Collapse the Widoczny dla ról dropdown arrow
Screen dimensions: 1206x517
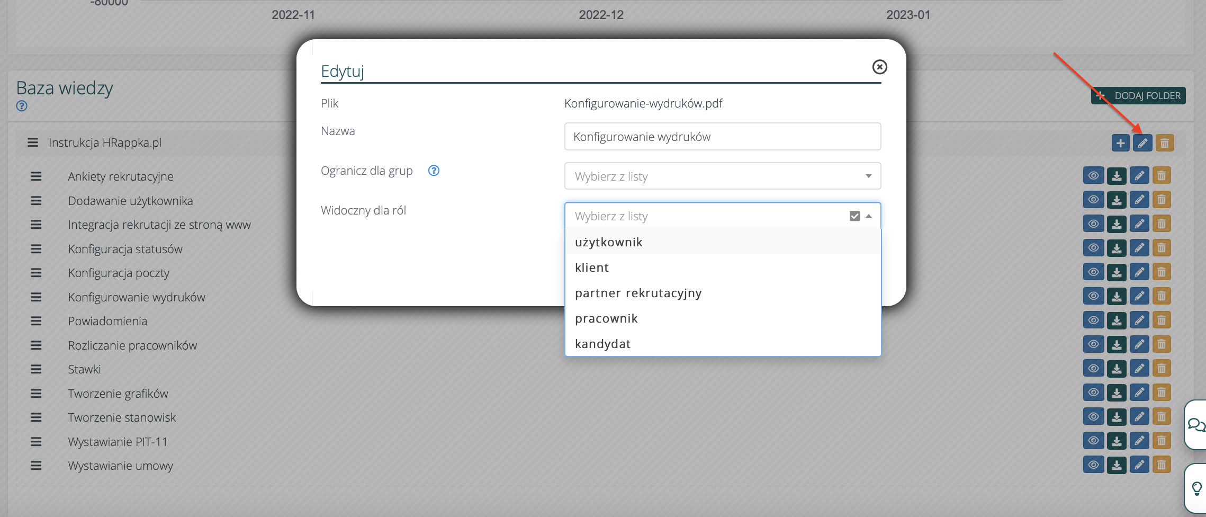(869, 216)
